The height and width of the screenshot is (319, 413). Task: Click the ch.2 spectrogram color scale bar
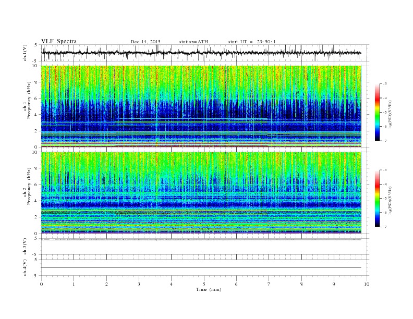point(377,199)
